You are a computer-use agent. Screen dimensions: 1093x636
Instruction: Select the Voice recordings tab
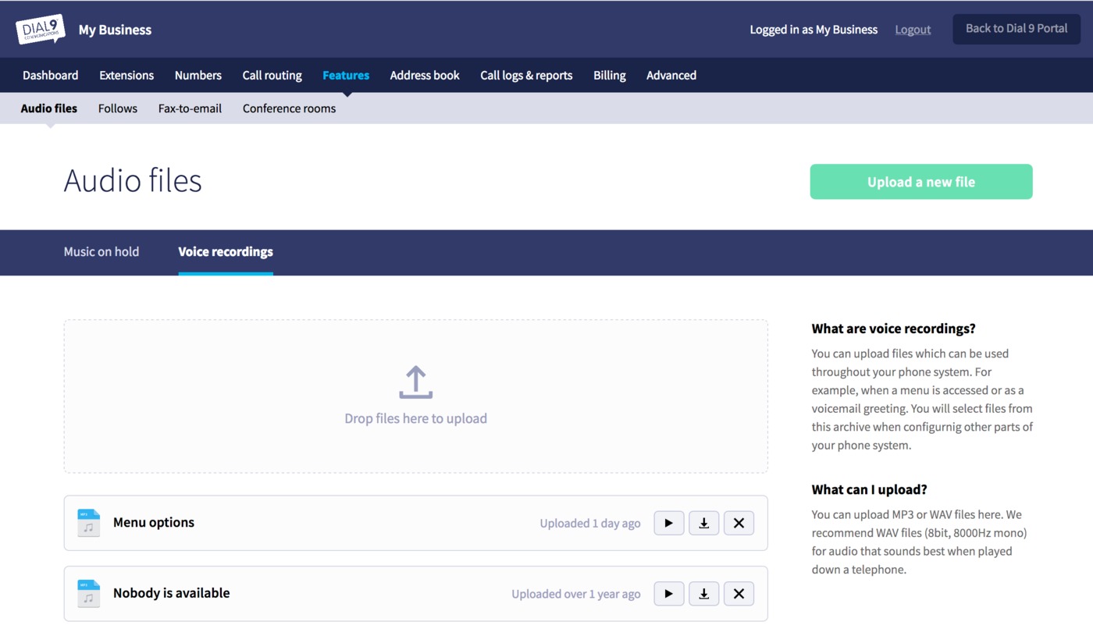pos(226,251)
